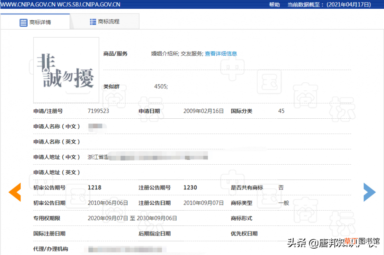
Task: Select application date 2009年02月16日
Action: tap(204, 111)
